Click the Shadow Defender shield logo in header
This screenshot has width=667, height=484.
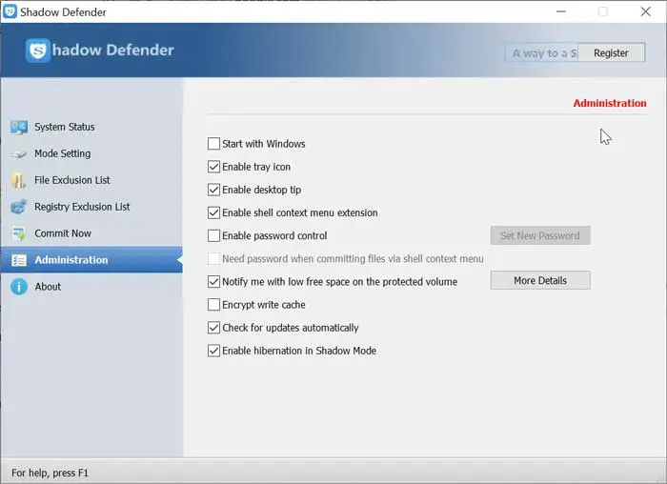[37, 50]
